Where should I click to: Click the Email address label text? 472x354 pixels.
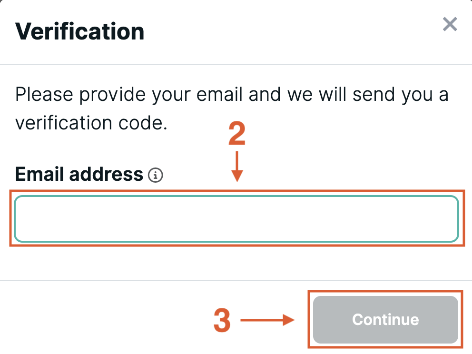pyautogui.click(x=79, y=174)
